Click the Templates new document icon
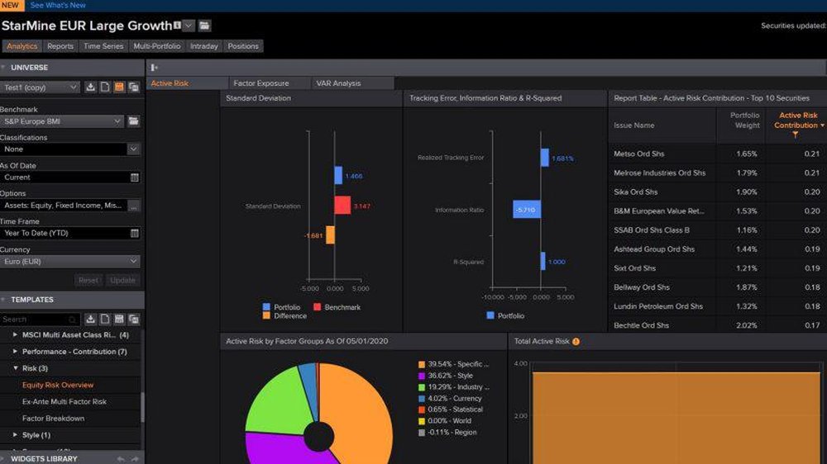 (105, 320)
